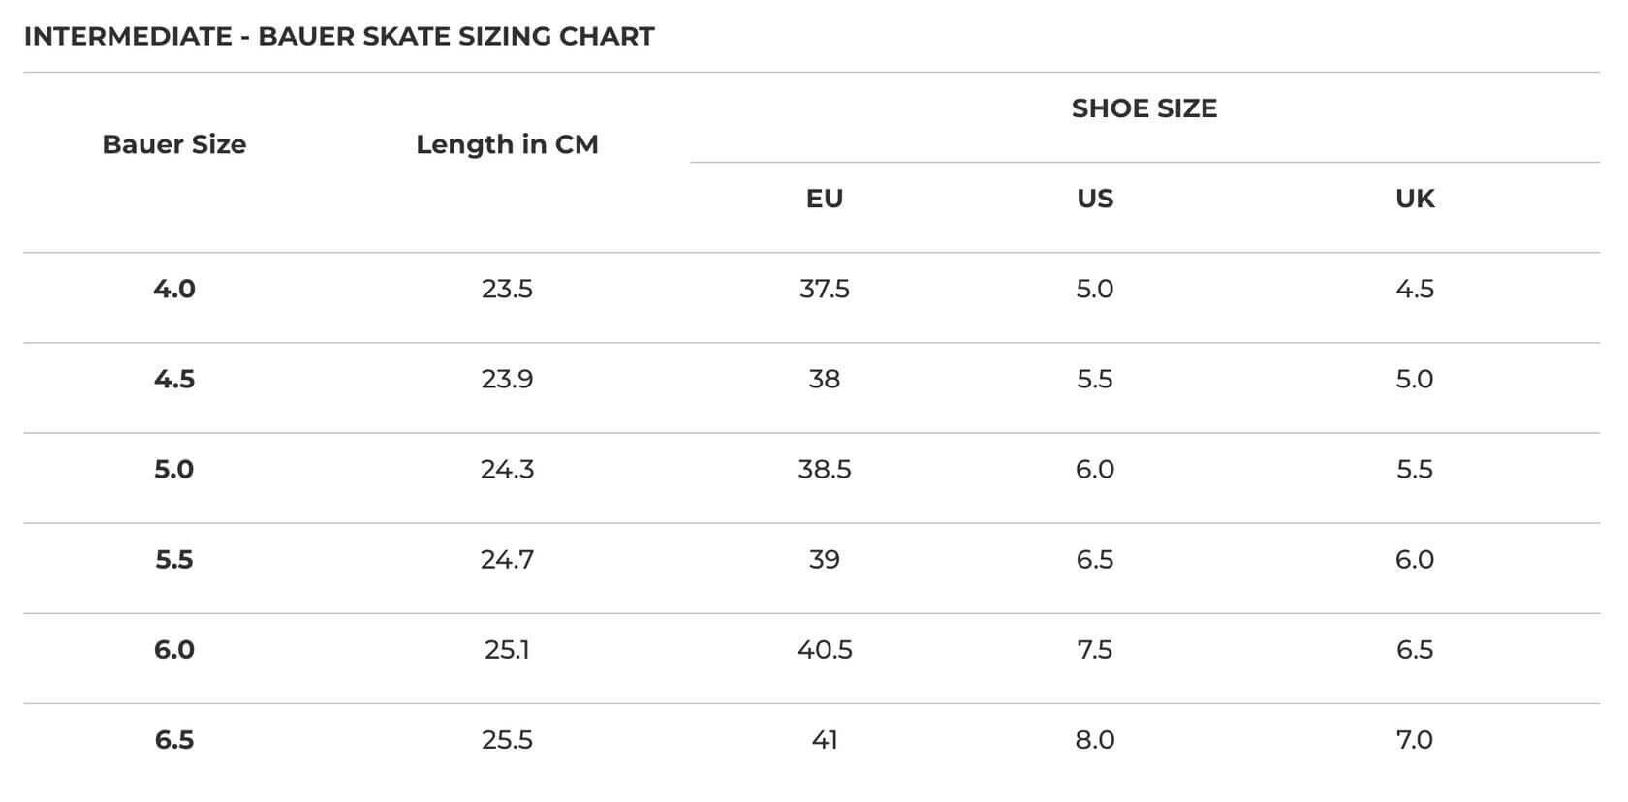Screen dimensions: 1628x802
Task: Click the 'UK' column header
Action: (1415, 199)
